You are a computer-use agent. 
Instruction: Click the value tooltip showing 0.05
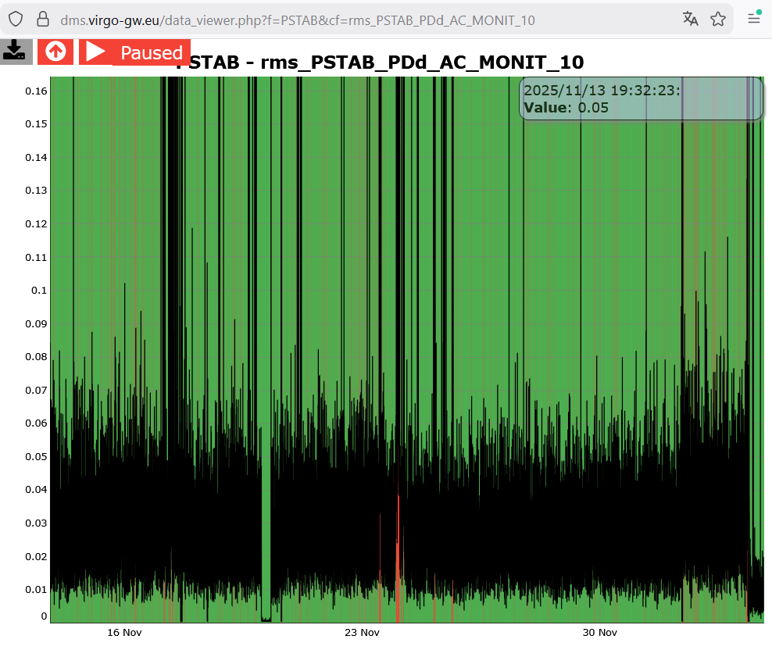(x=641, y=99)
